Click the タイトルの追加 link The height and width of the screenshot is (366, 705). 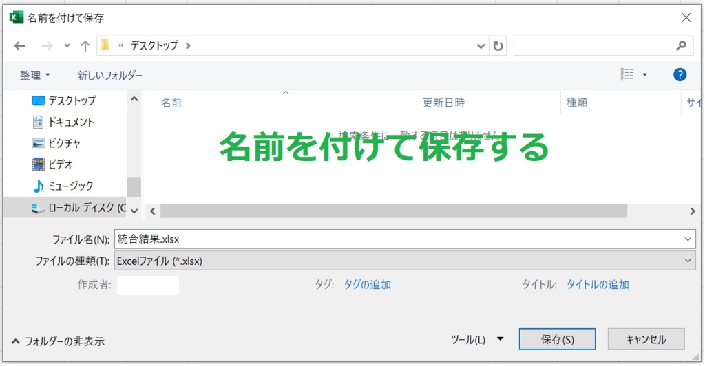598,285
